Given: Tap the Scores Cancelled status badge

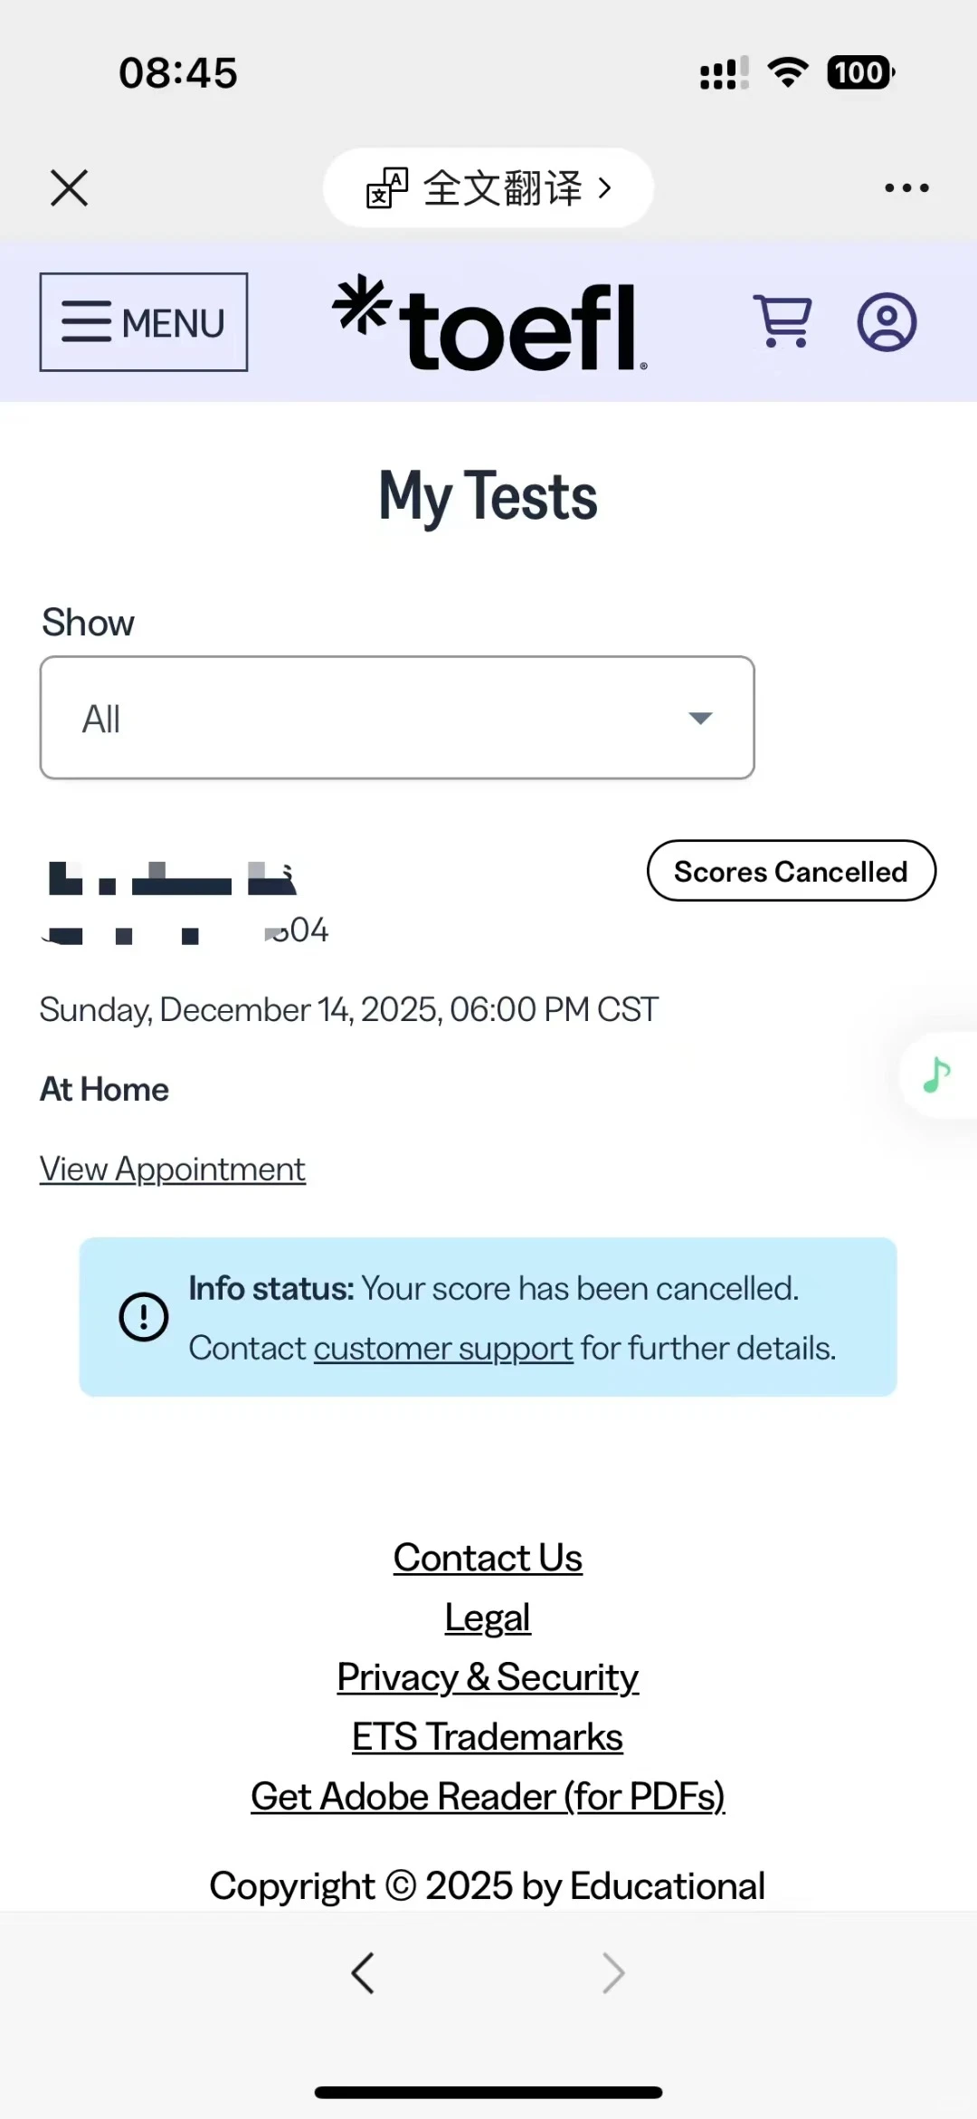Looking at the screenshot, I should pos(792,871).
